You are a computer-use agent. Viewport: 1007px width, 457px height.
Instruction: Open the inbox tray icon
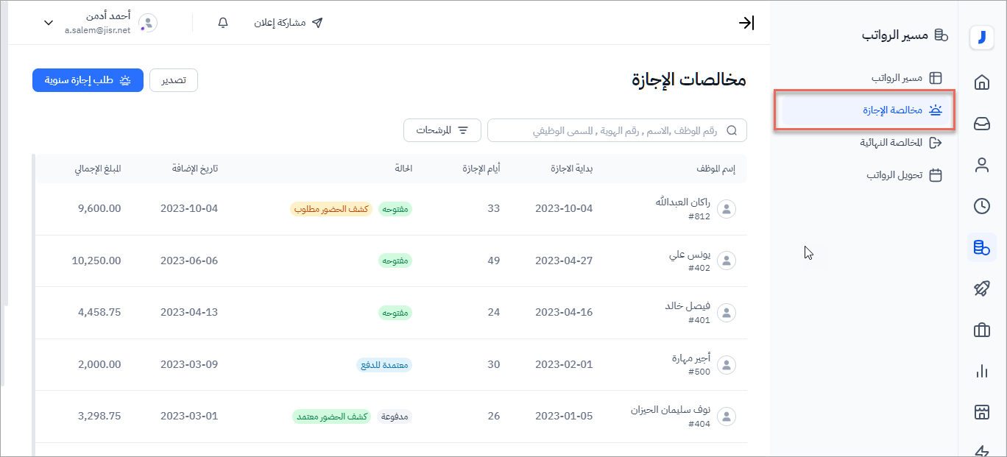point(981,124)
